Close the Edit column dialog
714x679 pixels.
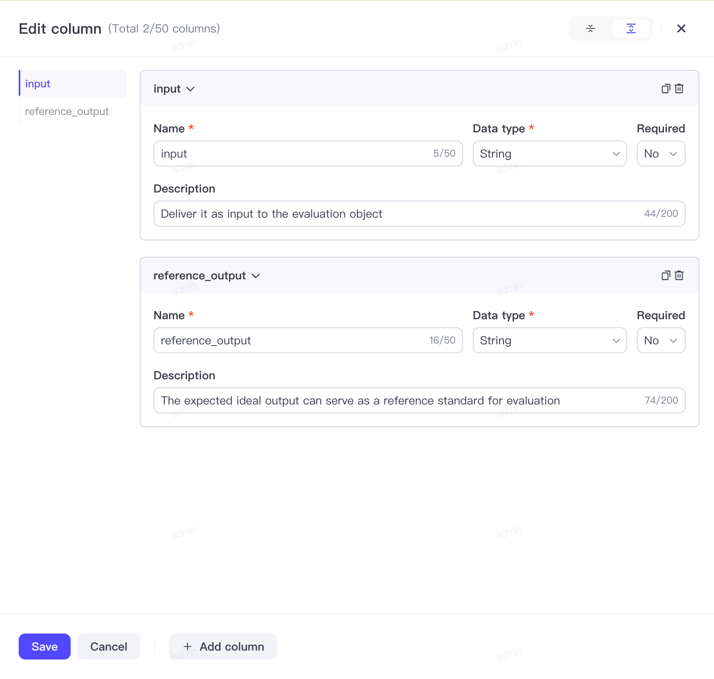pyautogui.click(x=681, y=28)
